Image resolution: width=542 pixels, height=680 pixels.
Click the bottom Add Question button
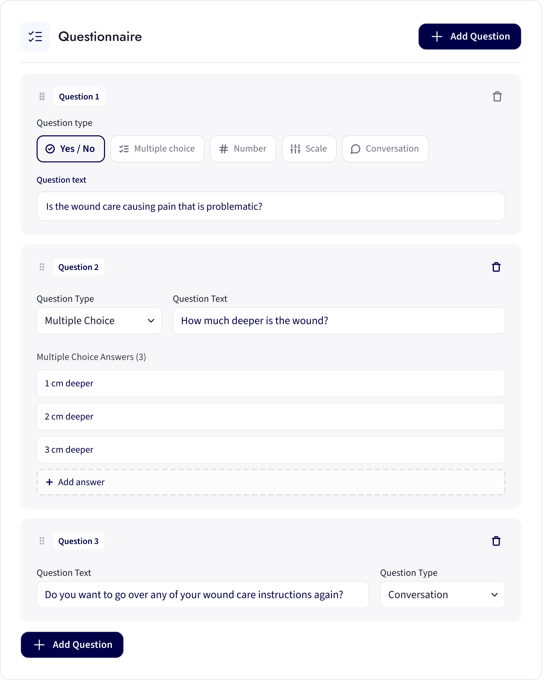click(x=72, y=645)
